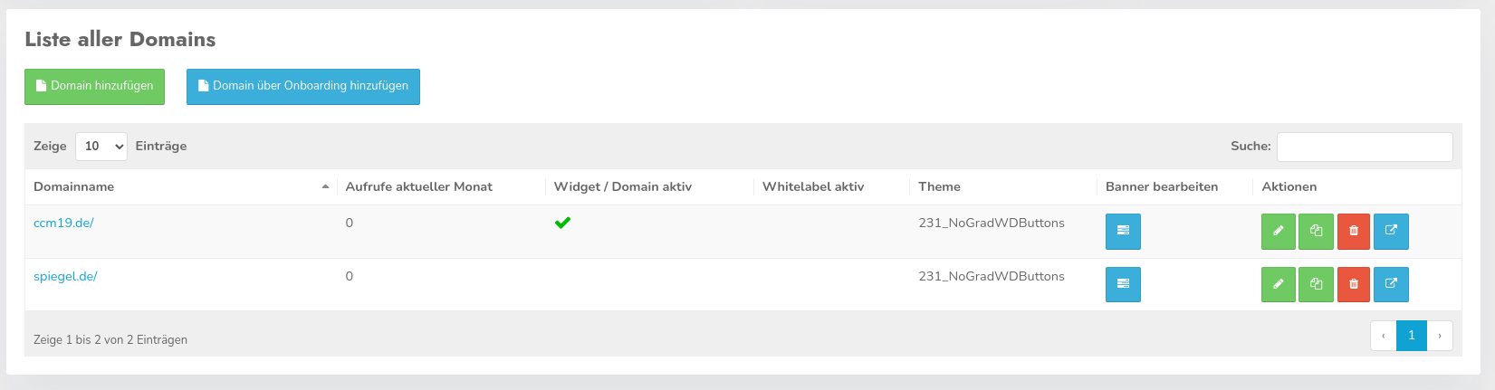Image resolution: width=1495 pixels, height=390 pixels.
Task: Go to next page in pagination
Action: point(1439,336)
